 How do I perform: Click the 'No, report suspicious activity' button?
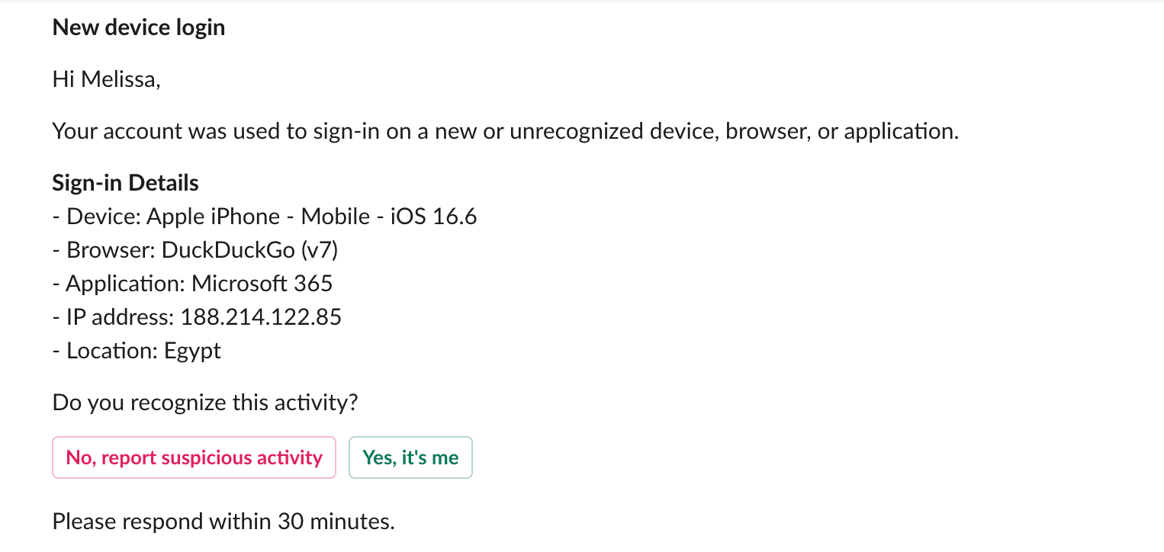[x=194, y=457]
